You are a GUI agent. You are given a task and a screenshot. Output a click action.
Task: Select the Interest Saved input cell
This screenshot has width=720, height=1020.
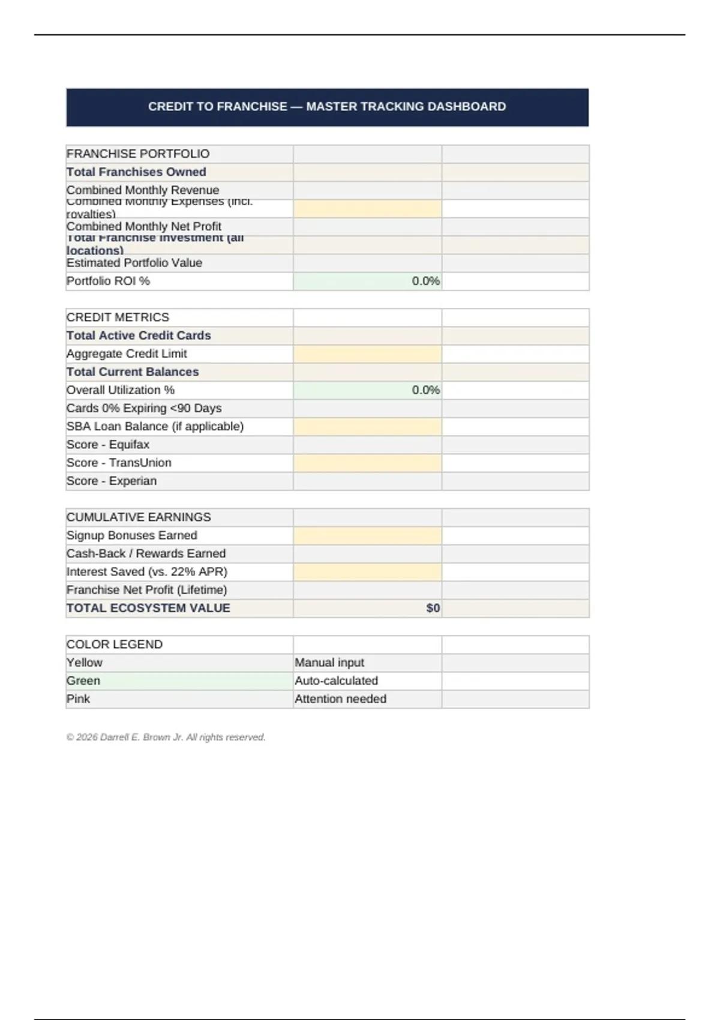click(367, 572)
